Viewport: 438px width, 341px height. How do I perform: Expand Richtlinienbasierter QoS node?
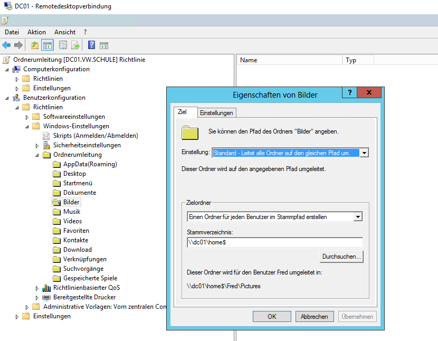[37, 288]
